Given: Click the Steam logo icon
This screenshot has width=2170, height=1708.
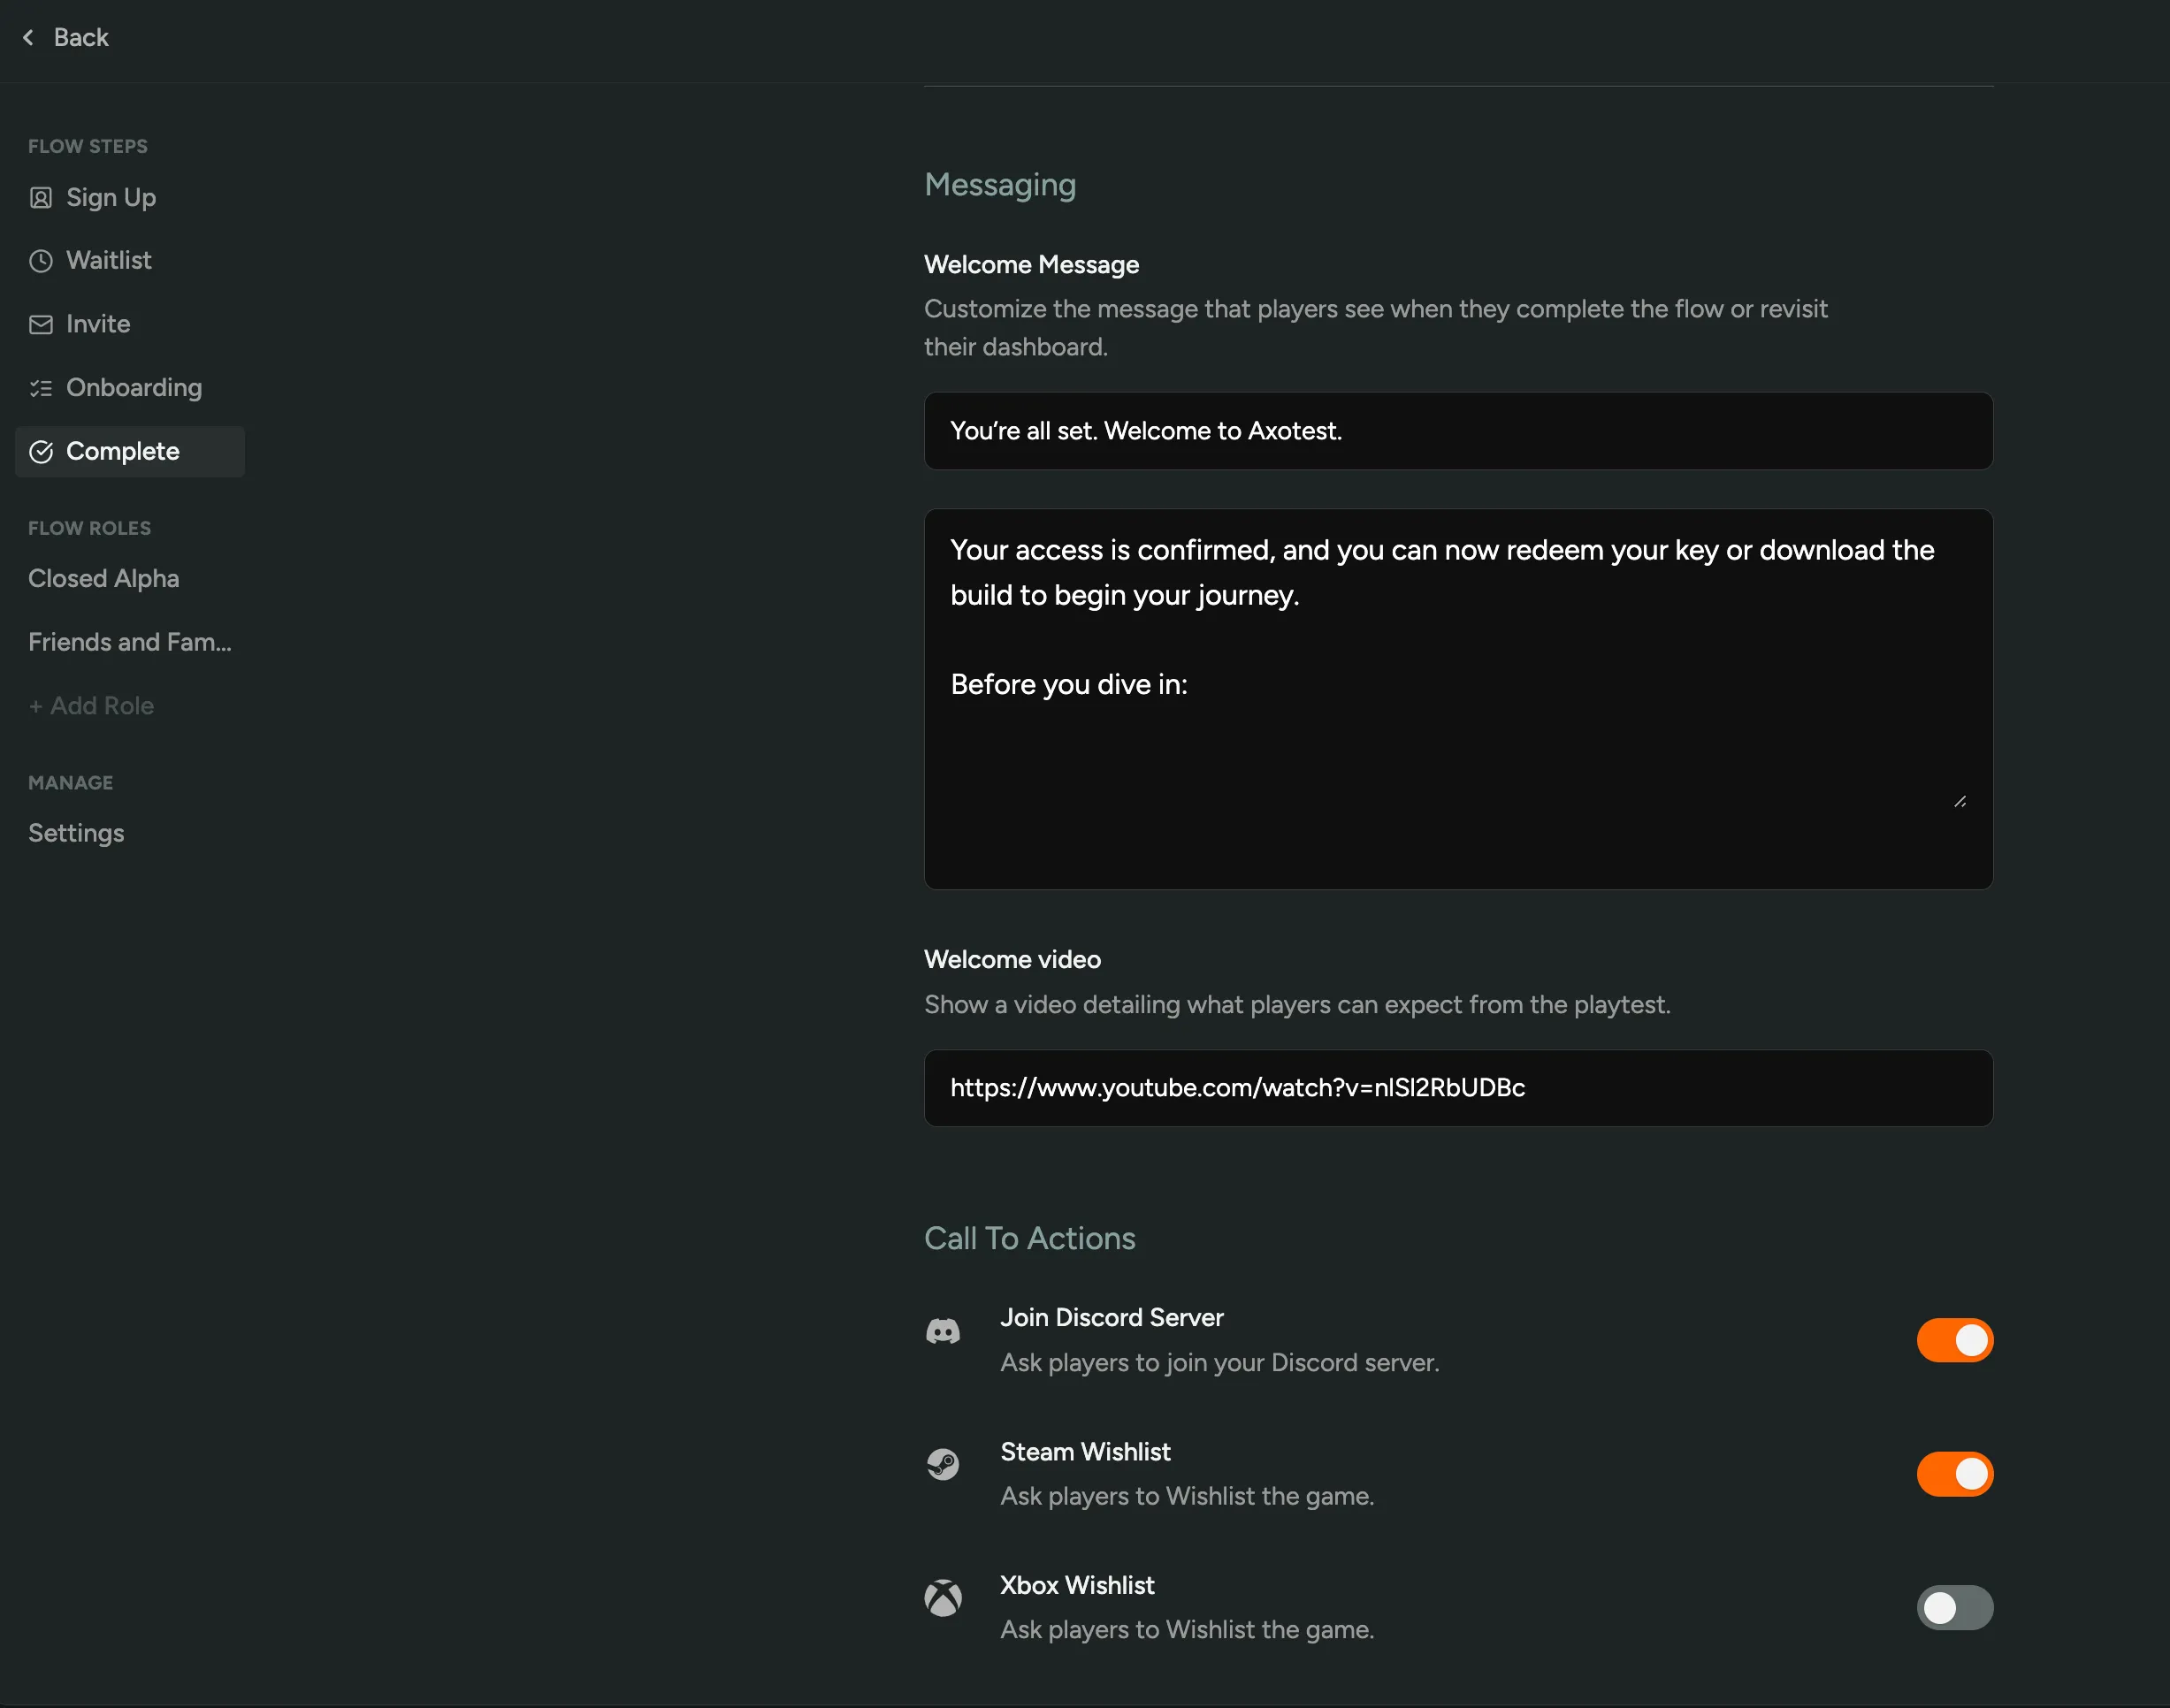Looking at the screenshot, I should click(x=942, y=1465).
